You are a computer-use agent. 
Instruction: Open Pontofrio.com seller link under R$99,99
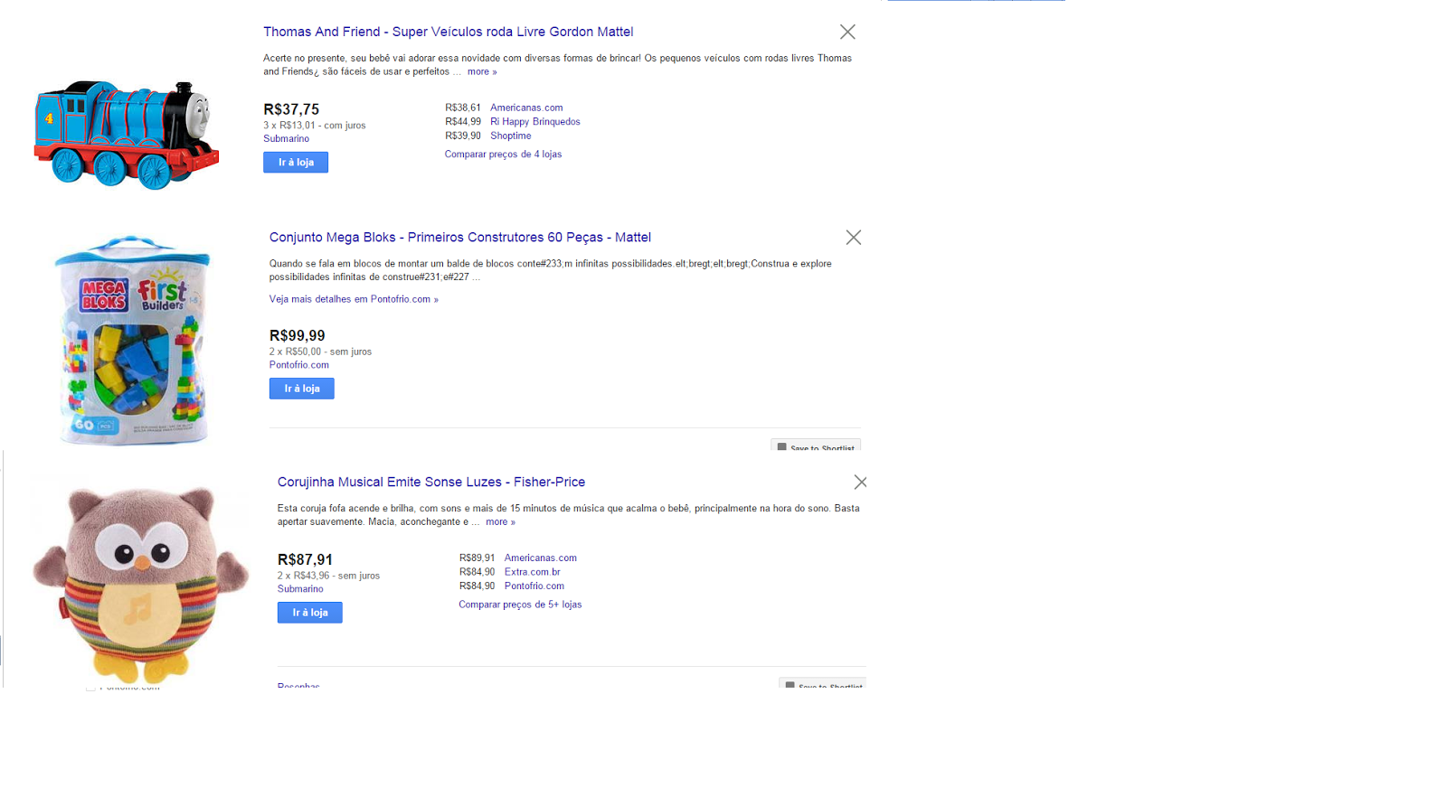pyautogui.click(x=298, y=365)
